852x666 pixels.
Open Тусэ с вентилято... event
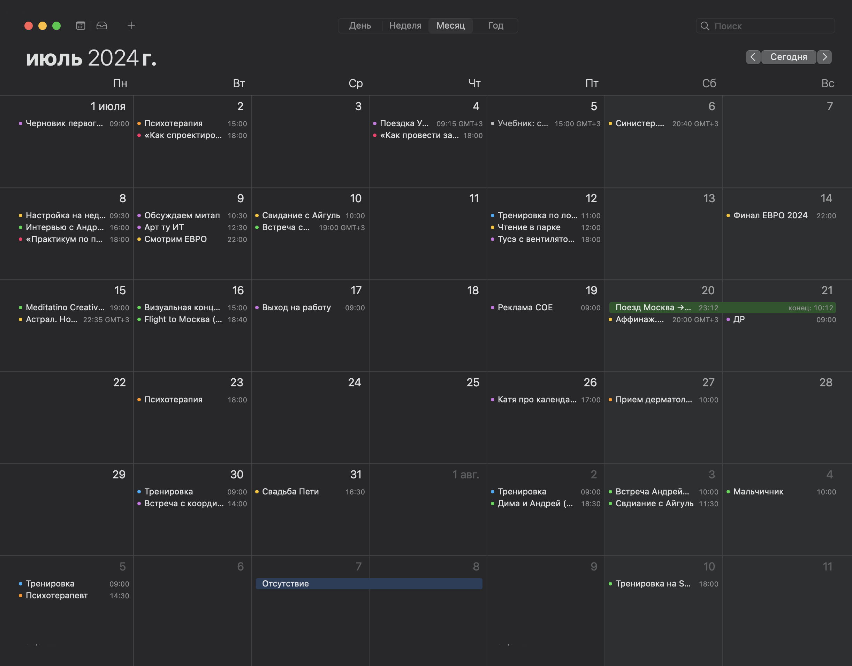point(545,239)
